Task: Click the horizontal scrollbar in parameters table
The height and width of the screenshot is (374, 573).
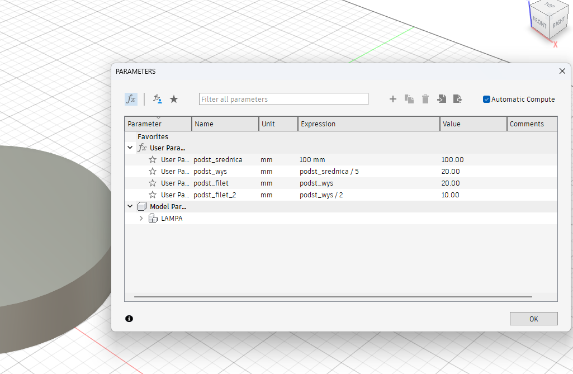Action: pos(333,297)
